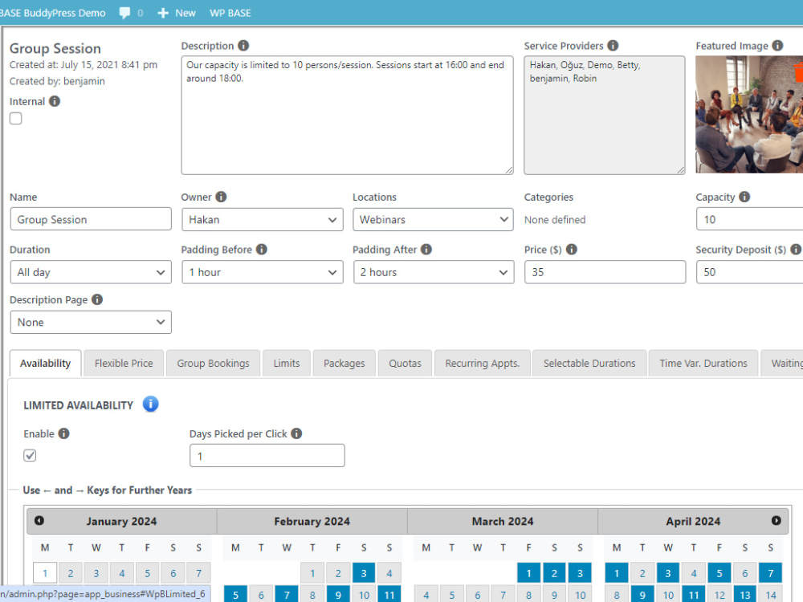
Task: Click the blue Limited Availability info icon
Action: coord(150,405)
